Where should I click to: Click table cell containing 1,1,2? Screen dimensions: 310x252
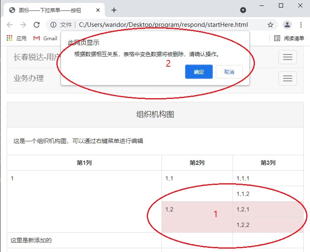tap(268, 194)
